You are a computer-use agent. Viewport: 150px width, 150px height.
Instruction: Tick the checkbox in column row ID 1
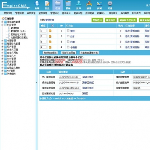click(x=68, y=31)
